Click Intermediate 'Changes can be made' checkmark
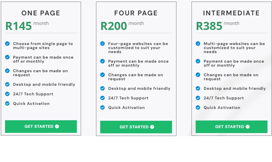The image size is (272, 162). 198,75
